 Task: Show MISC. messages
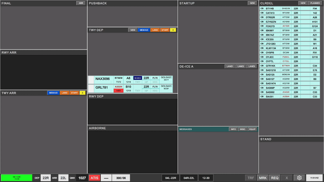pos(243,129)
